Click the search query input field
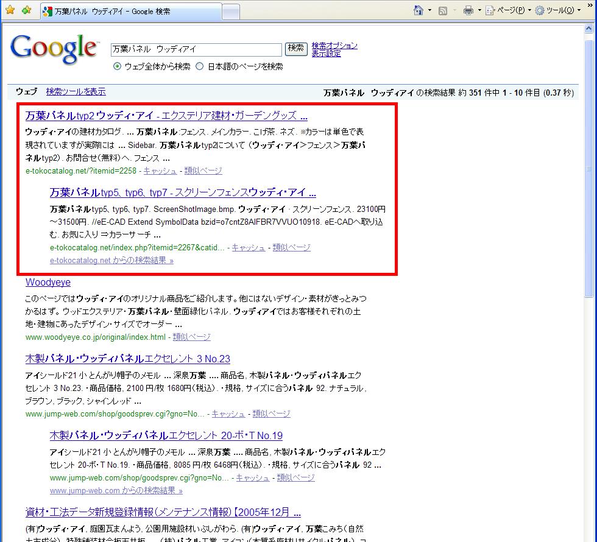 tap(196, 49)
